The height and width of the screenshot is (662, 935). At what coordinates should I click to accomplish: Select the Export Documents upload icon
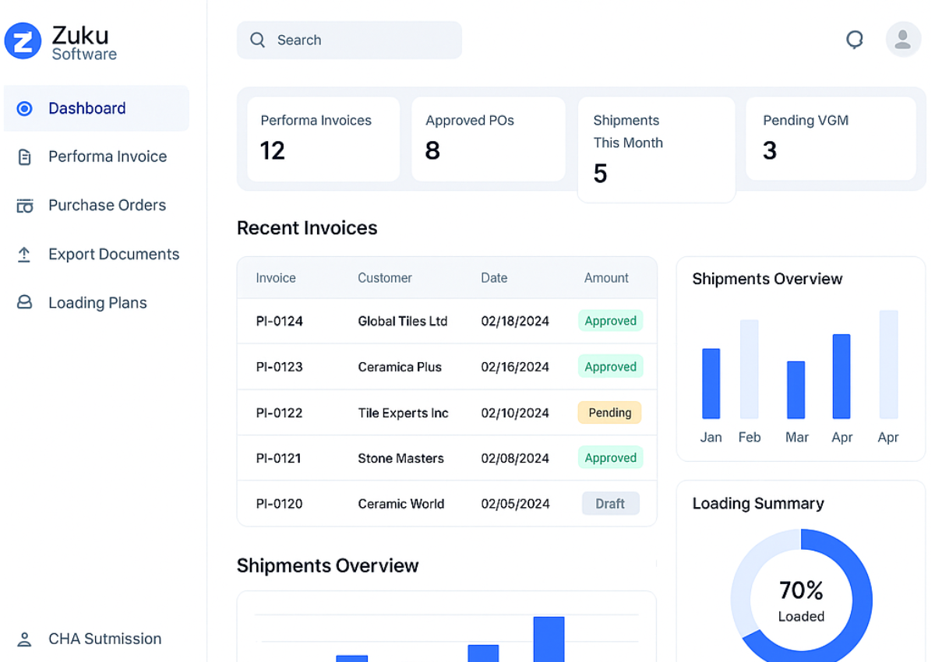coord(24,254)
